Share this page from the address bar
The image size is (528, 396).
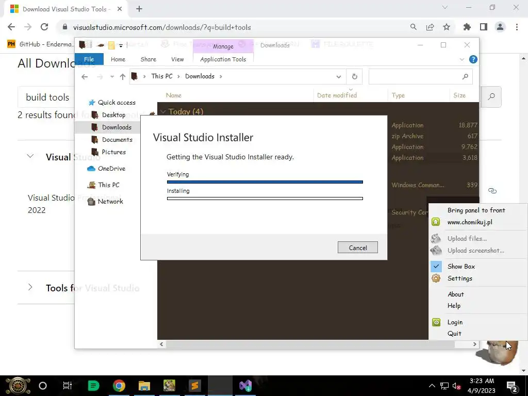430,27
